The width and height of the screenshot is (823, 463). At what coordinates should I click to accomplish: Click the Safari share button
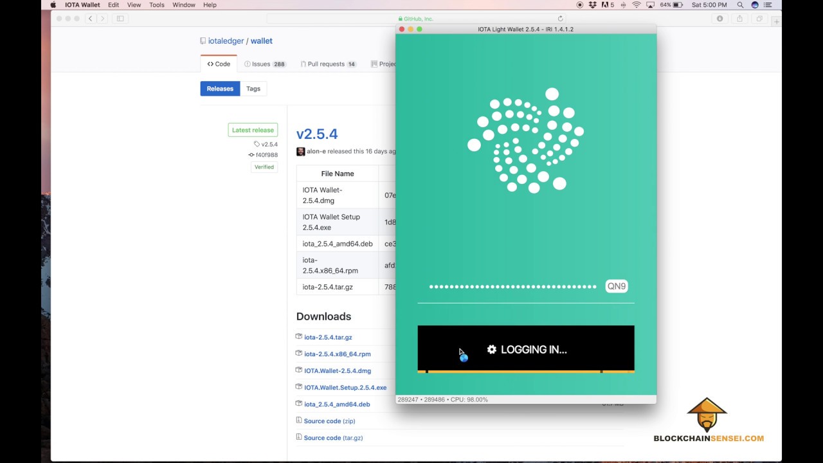pyautogui.click(x=739, y=19)
